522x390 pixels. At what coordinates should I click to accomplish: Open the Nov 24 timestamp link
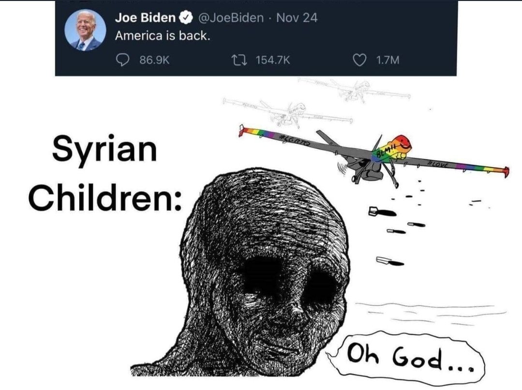click(x=297, y=17)
